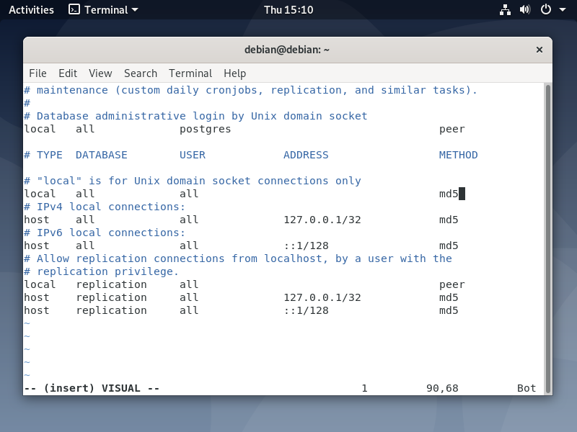Click 'peer' on local replication line

(452, 284)
